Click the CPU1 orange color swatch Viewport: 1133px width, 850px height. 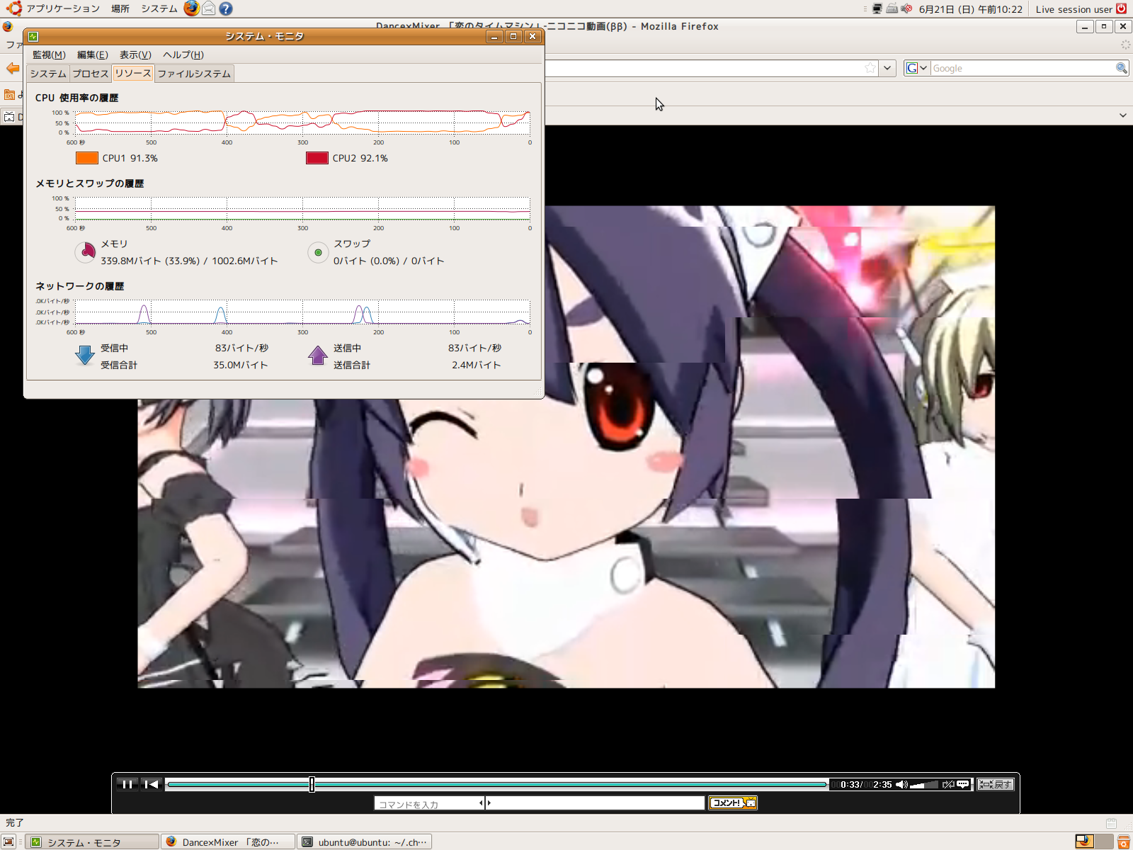(x=87, y=158)
